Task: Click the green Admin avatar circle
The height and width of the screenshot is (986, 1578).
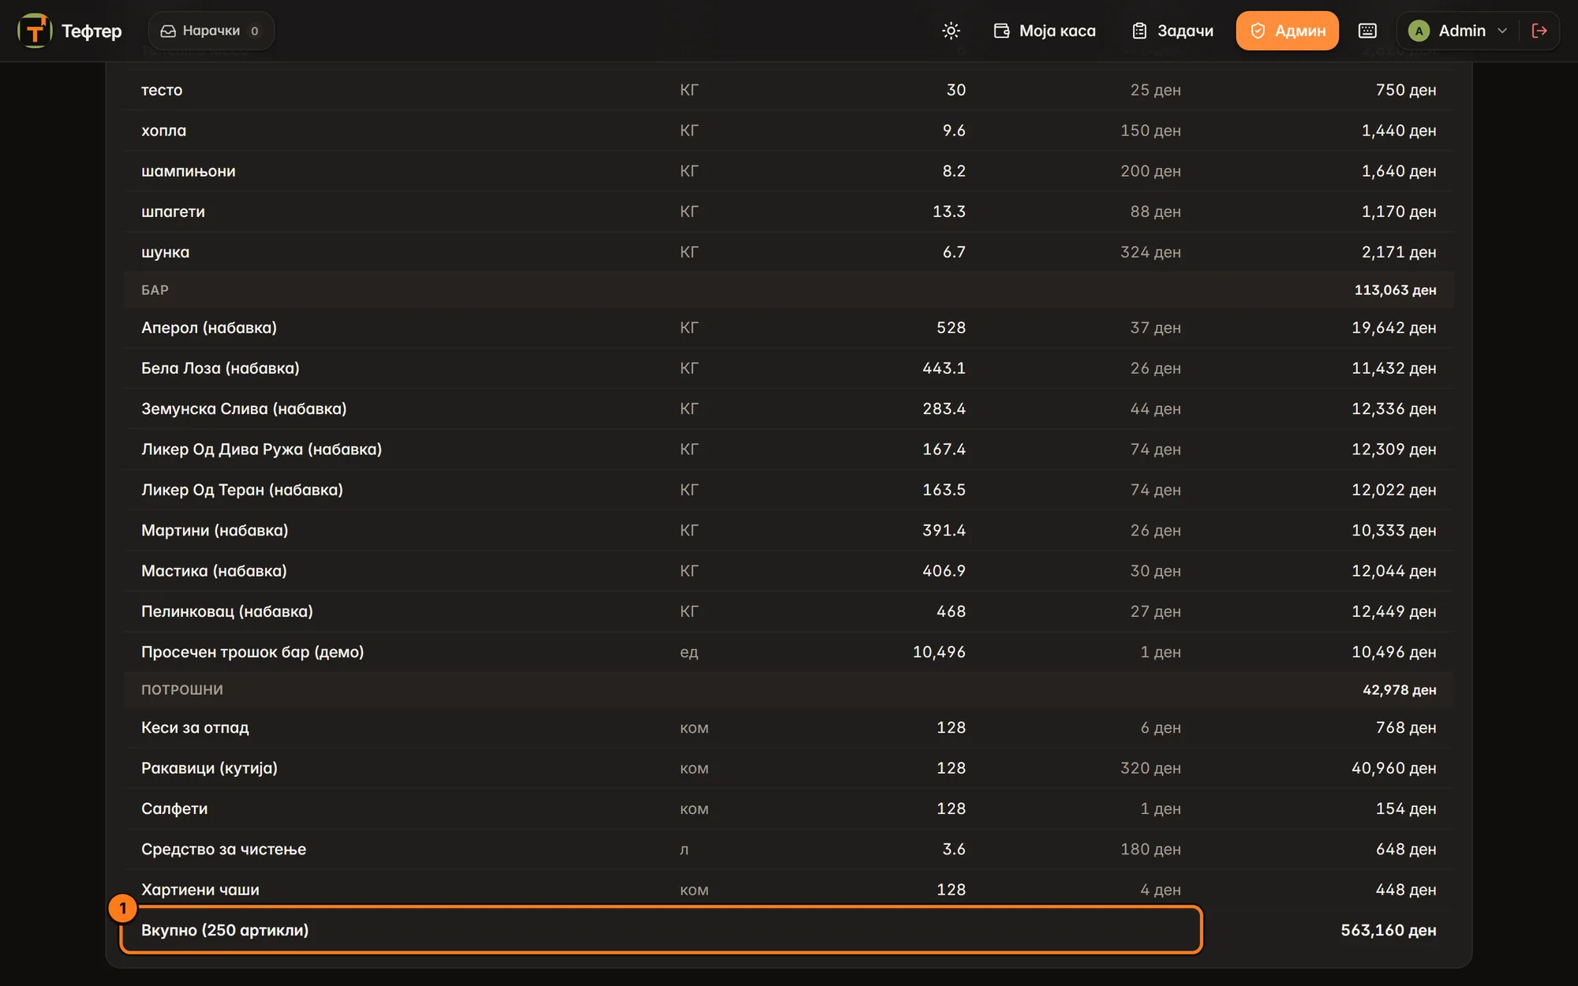Action: pyautogui.click(x=1419, y=31)
